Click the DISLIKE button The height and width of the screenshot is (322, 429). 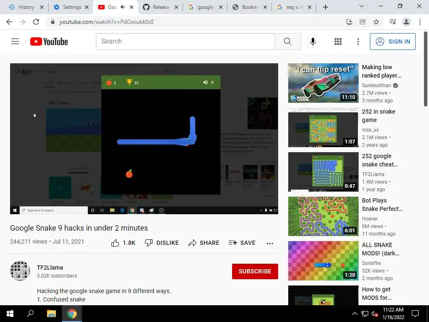tap(161, 243)
